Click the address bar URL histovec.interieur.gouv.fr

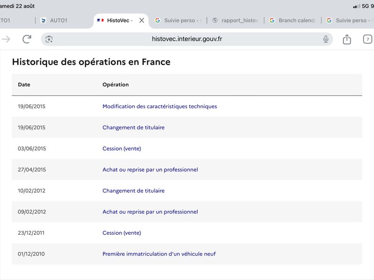tap(187, 39)
